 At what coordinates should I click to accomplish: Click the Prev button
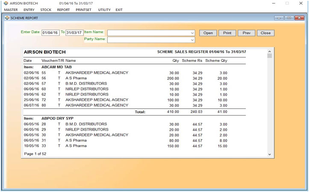pos(246,33)
